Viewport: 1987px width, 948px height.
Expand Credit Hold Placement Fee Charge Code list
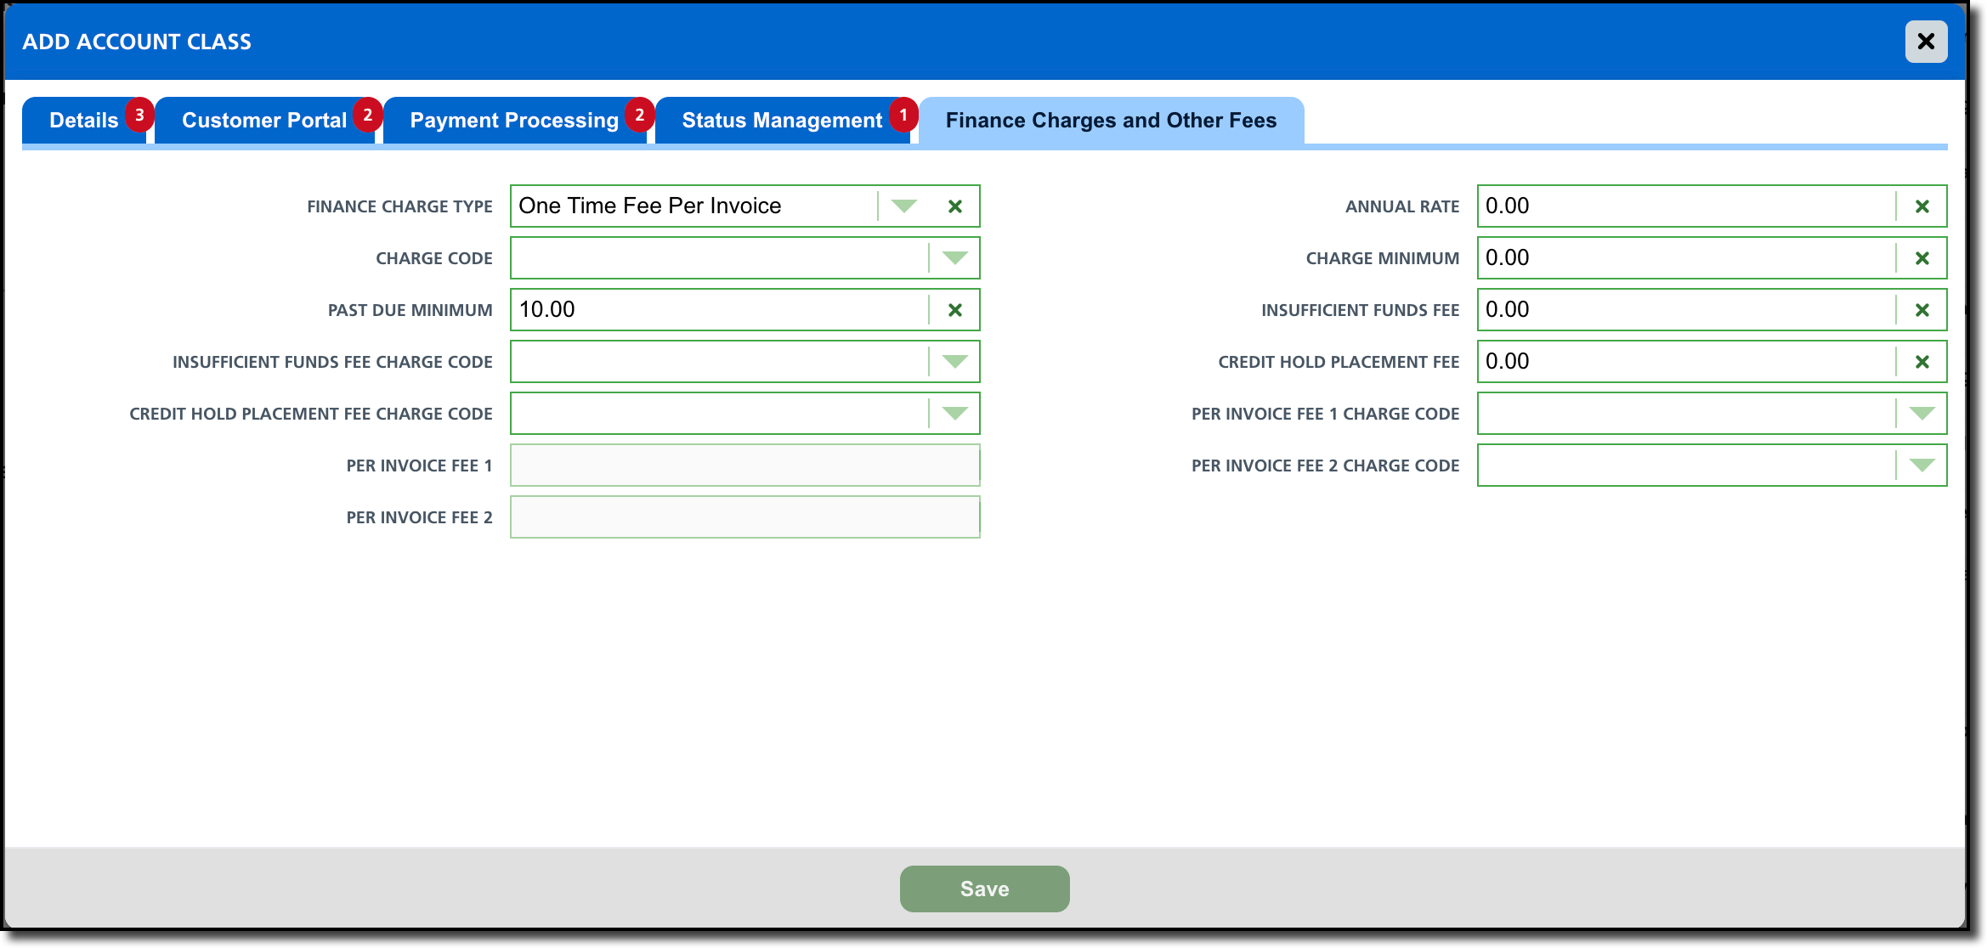[954, 414]
